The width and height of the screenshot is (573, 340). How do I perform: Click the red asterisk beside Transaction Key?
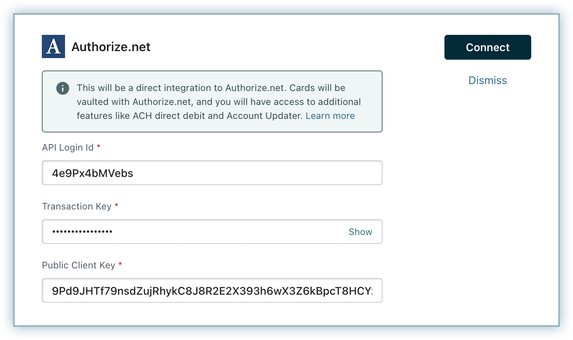coord(117,206)
